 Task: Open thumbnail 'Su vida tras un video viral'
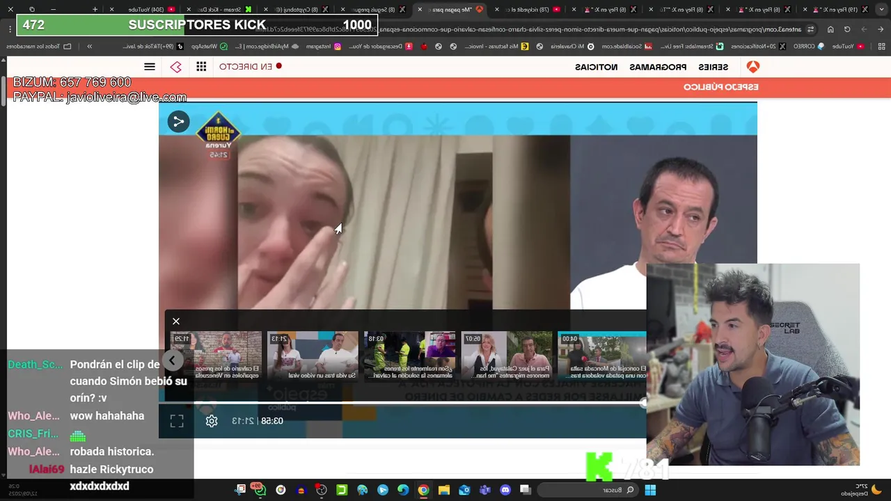(313, 356)
